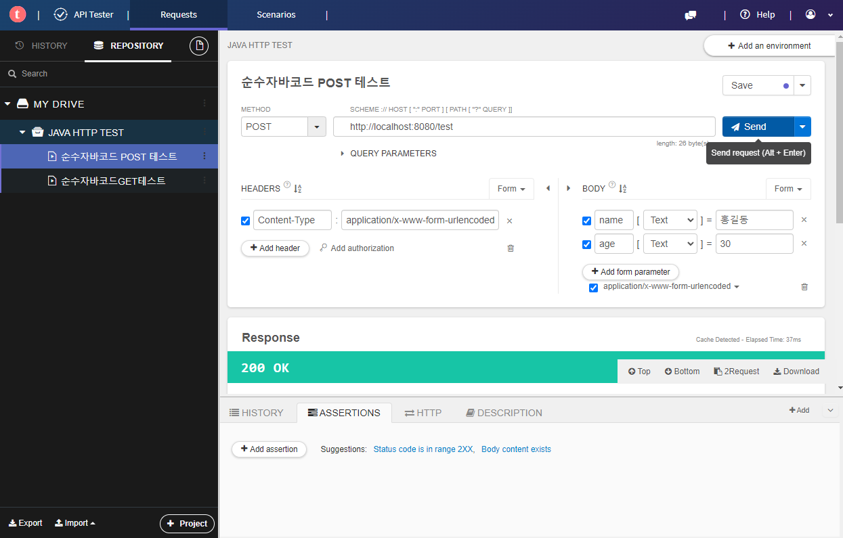Collapse the JAVA HTTP TEST project

tap(22, 133)
